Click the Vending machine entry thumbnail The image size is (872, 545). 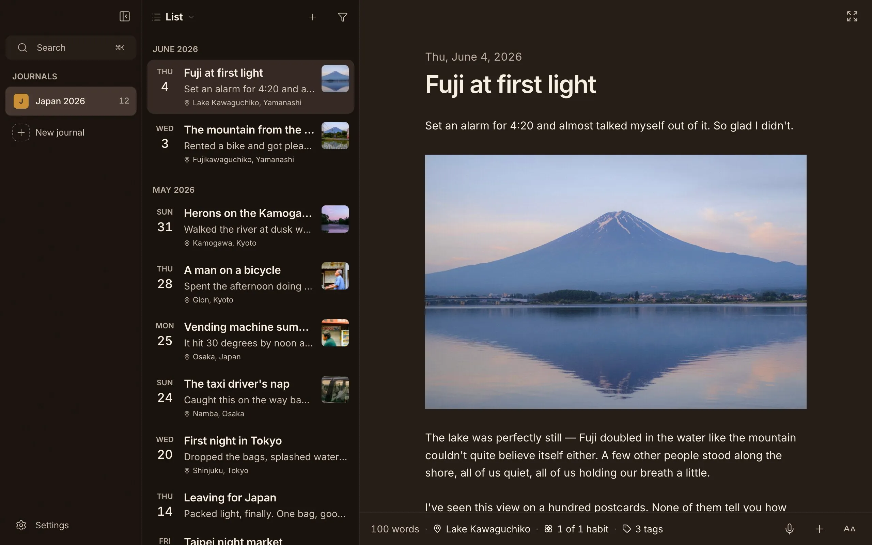335,333
